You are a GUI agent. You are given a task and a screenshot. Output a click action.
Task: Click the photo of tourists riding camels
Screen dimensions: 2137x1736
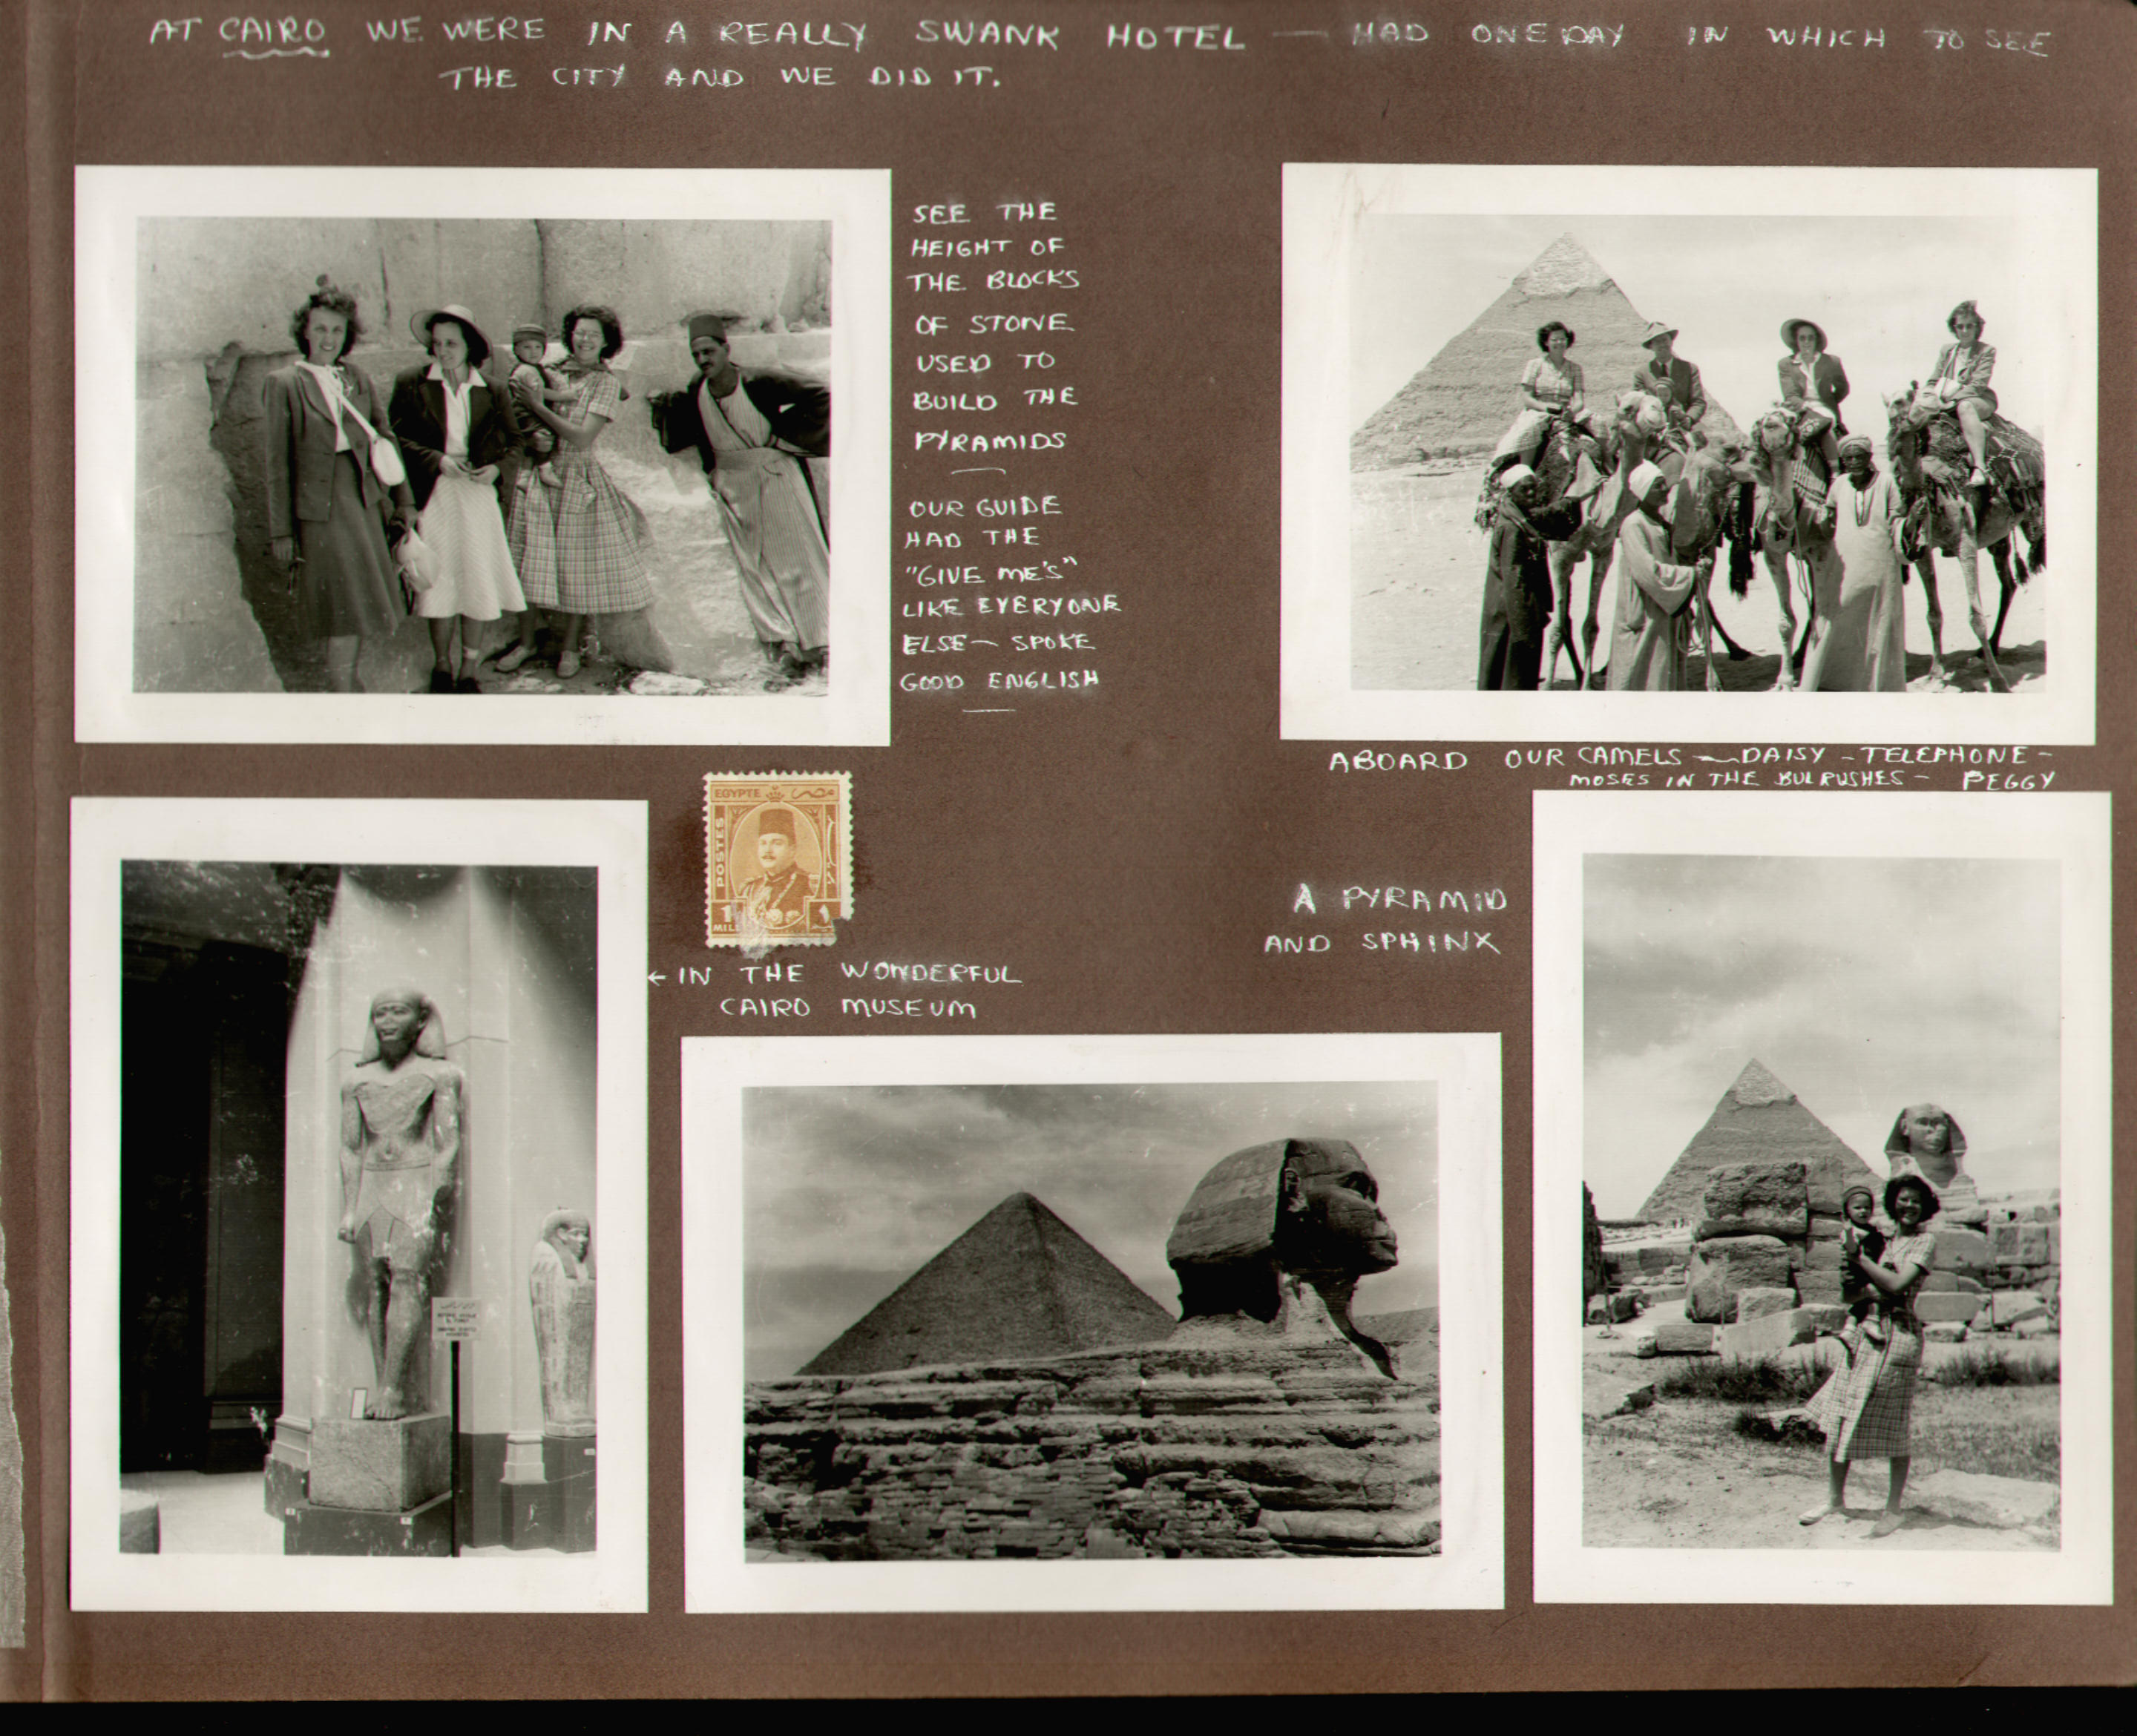[x=1688, y=454]
